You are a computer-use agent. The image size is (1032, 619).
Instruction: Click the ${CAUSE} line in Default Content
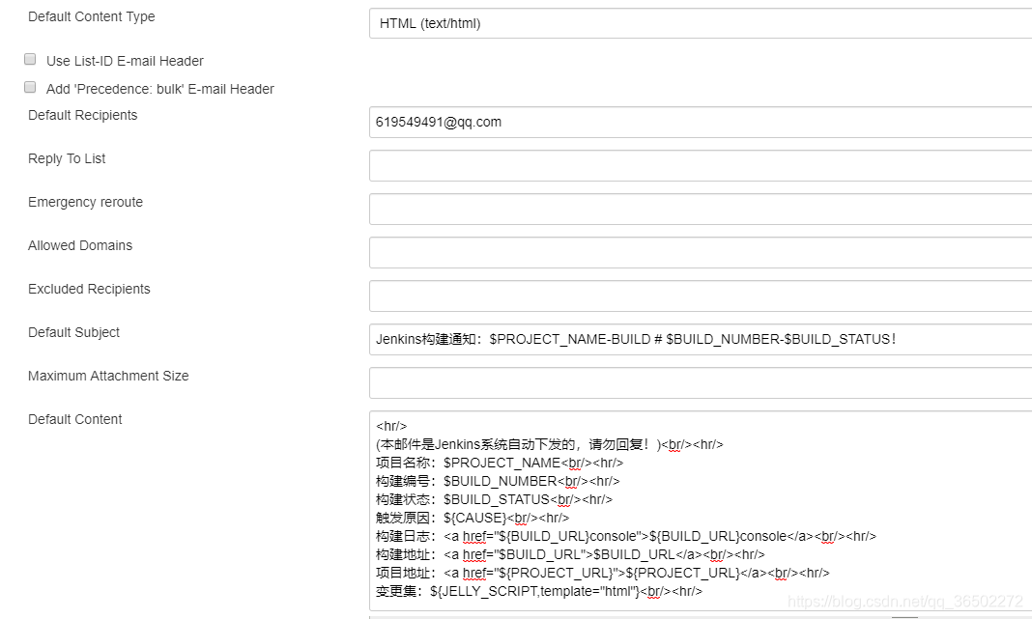pyautogui.click(x=473, y=519)
